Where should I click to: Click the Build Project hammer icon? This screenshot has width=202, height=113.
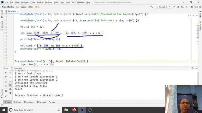tap(152, 7)
